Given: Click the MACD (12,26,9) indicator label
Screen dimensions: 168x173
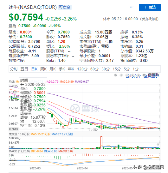Looking at the screenshot, I should 19,151.
